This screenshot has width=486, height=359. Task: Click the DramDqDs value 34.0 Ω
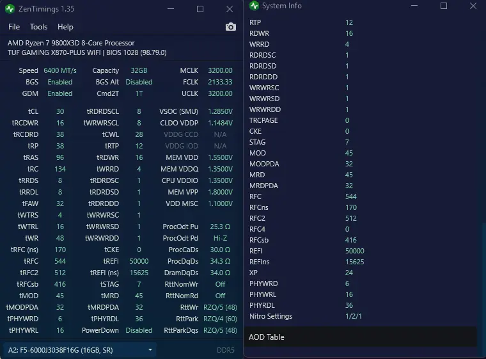[x=220, y=273]
